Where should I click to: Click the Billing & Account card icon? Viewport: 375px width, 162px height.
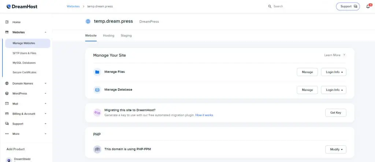pyautogui.click(x=7, y=114)
